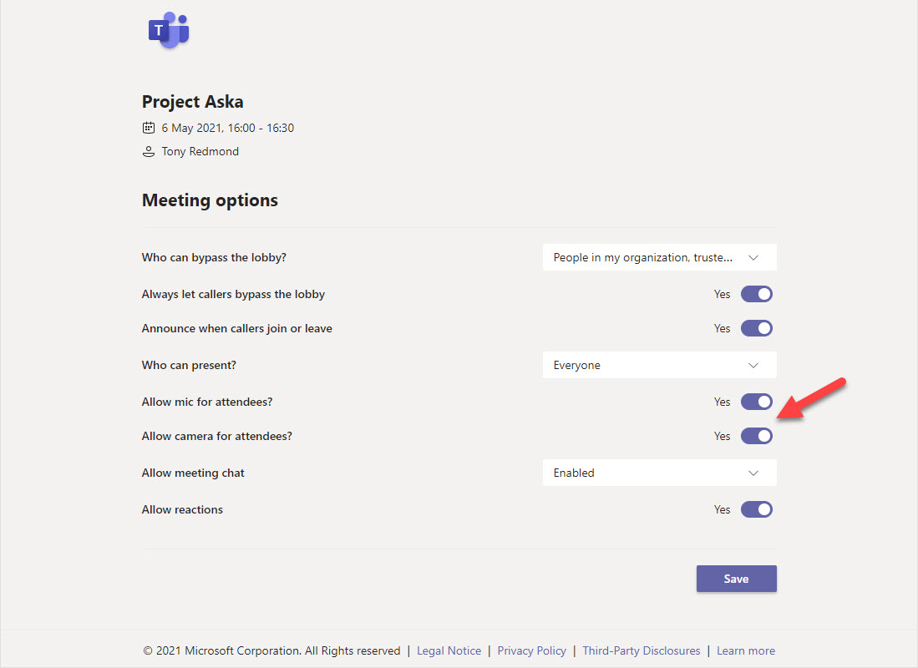
Task: Disable Allow mic for attendees
Action: coord(757,402)
